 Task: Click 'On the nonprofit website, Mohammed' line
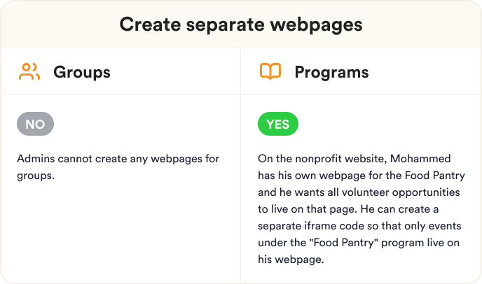[x=354, y=159]
